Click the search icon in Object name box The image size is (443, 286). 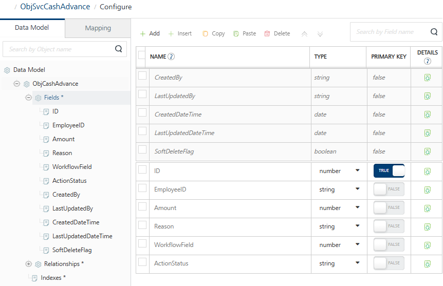pos(119,49)
